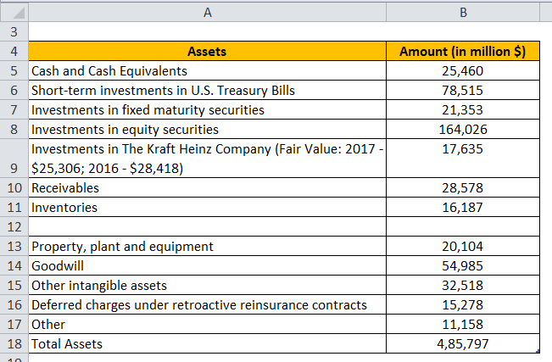The height and width of the screenshot is (362, 552).
Task: Click the Goodwill cell
Action: [208, 265]
